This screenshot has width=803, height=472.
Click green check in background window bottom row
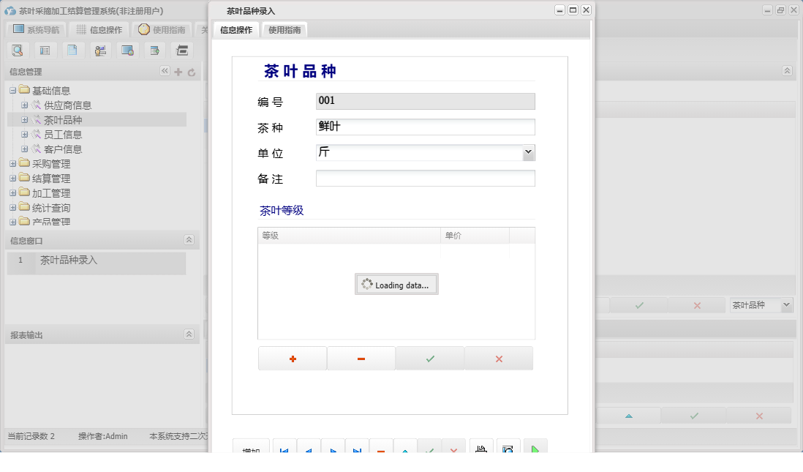(694, 416)
